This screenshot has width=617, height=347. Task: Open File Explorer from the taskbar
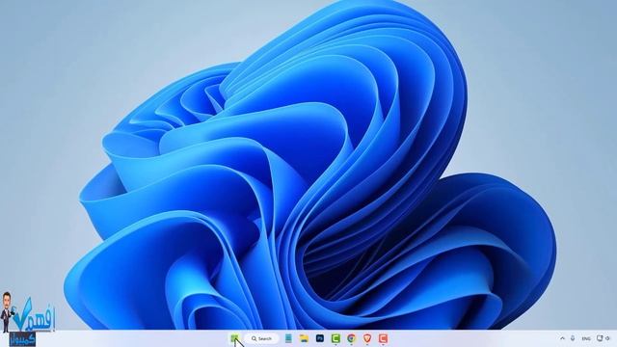(304, 338)
